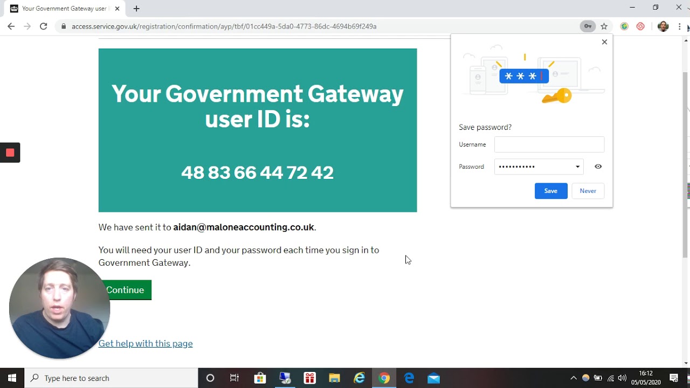Screen dimensions: 690x388
Task: Select the Government Gateway user ID tab
Action: point(64,9)
